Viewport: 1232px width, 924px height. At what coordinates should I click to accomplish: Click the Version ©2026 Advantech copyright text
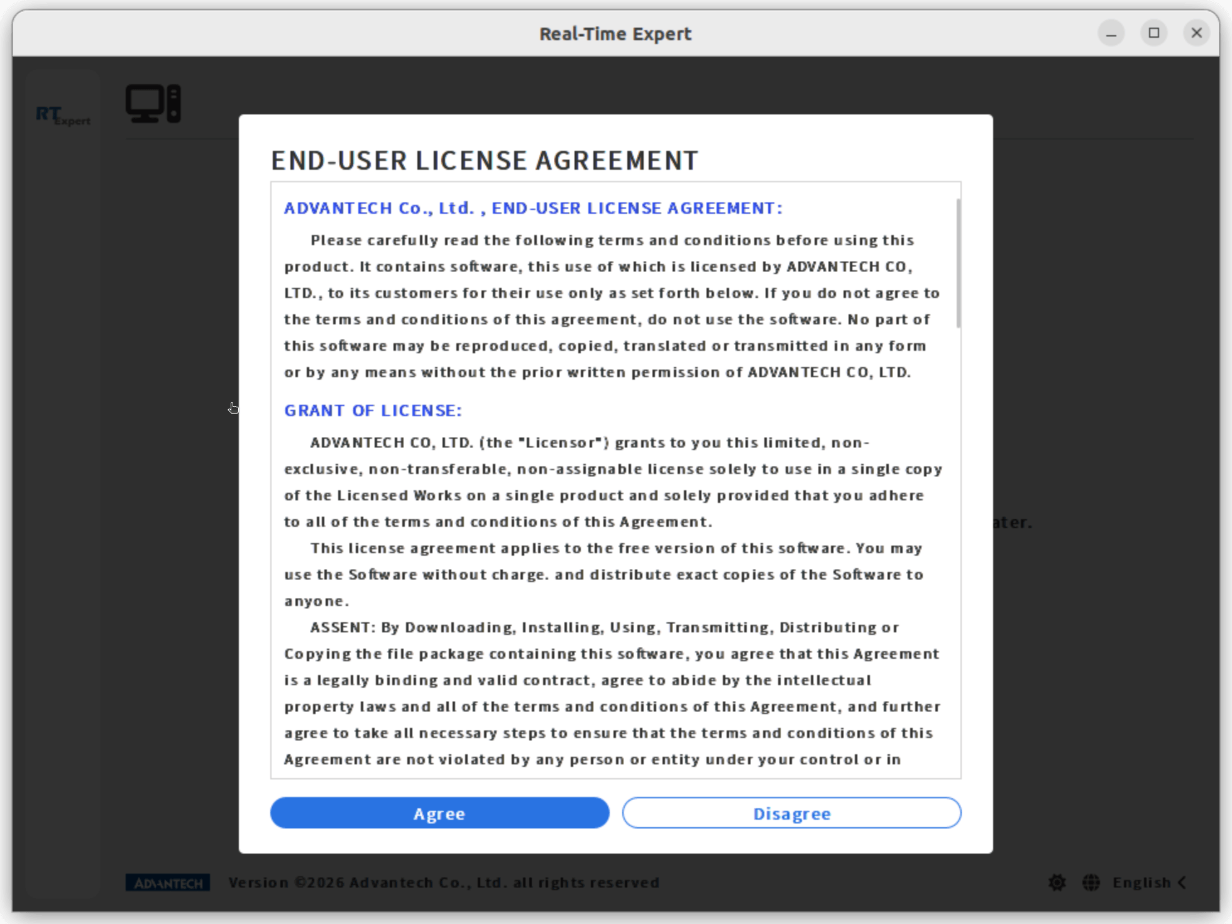444,883
